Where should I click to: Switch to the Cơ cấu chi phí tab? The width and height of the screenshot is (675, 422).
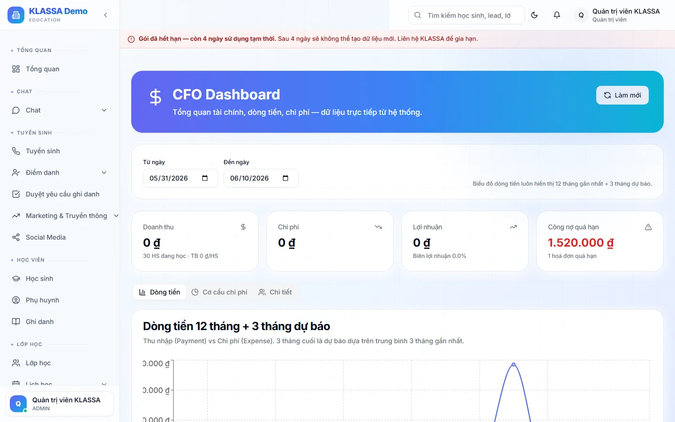(x=219, y=292)
